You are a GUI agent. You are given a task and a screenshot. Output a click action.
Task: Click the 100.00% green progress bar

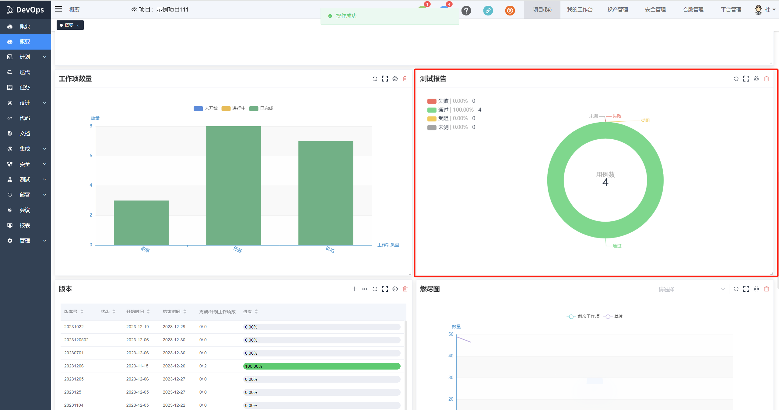321,366
